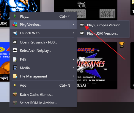This screenshot has height=113, width=134.
Task: Click the colored blocks Play Version icon
Action: coord(15,25)
